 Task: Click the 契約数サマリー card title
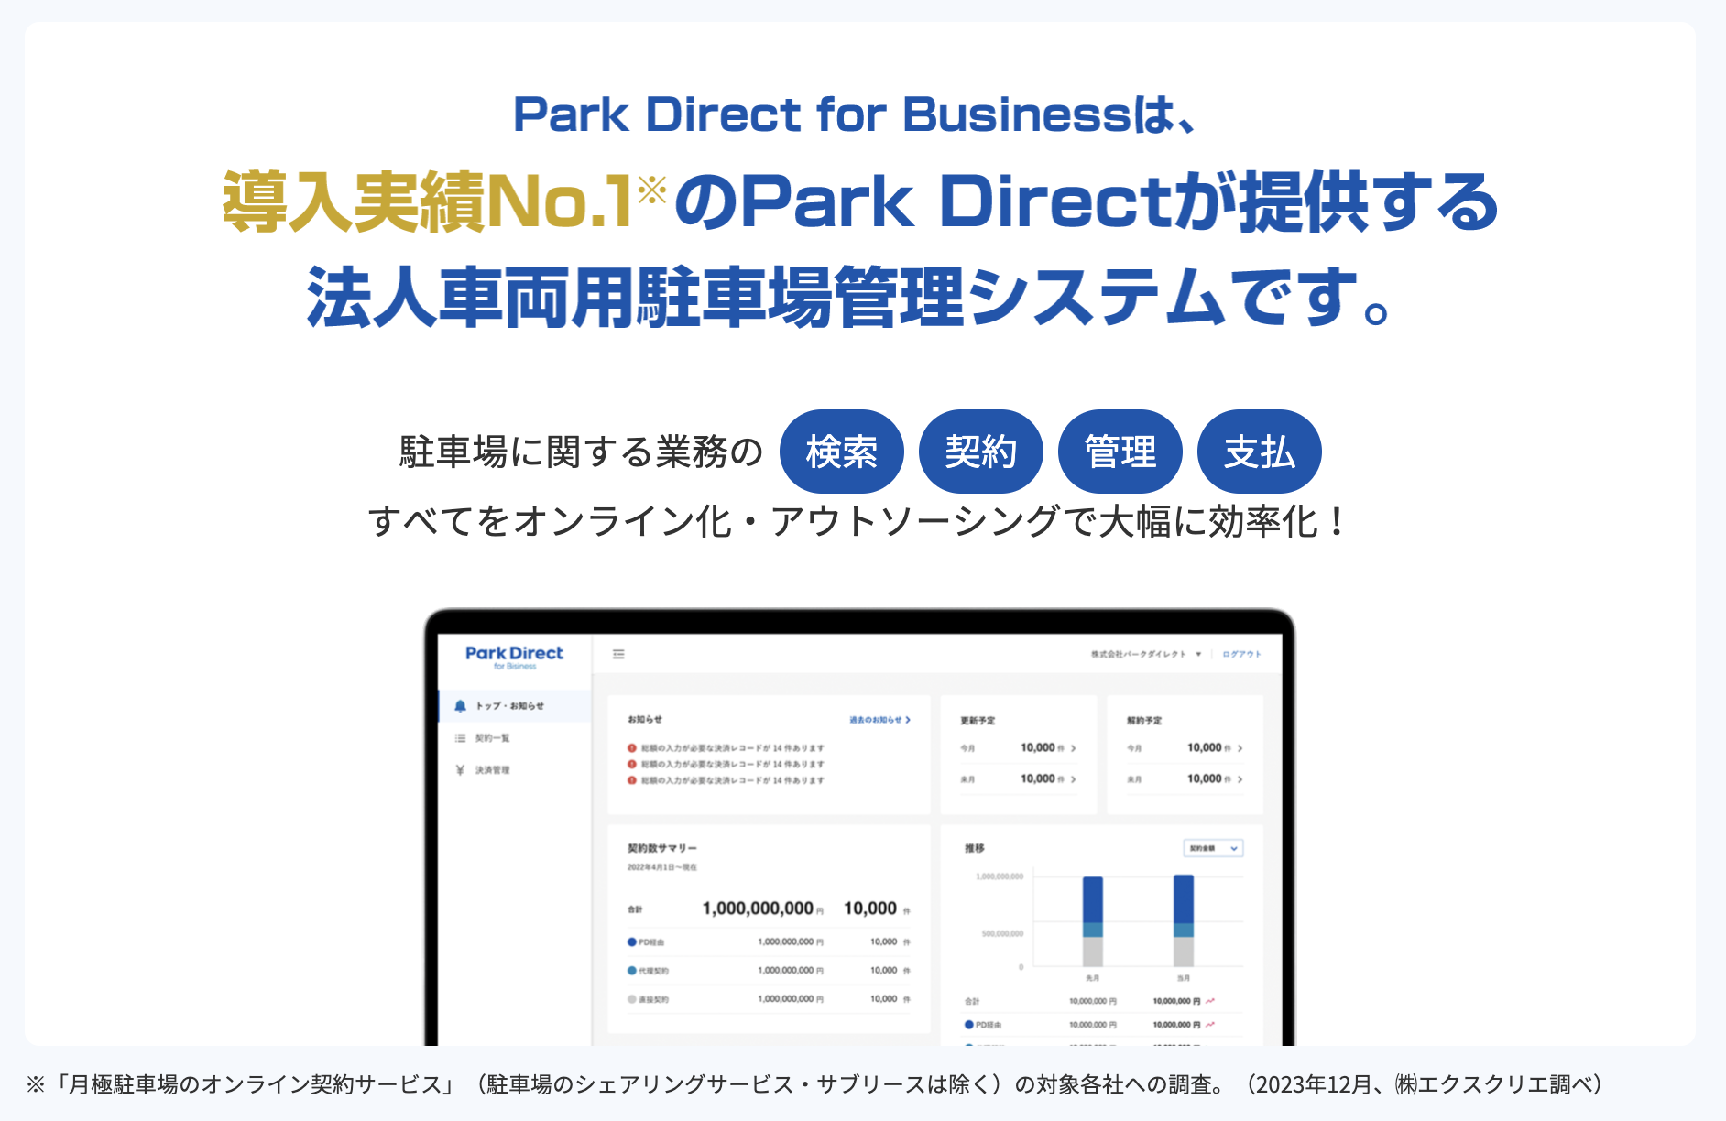(661, 848)
